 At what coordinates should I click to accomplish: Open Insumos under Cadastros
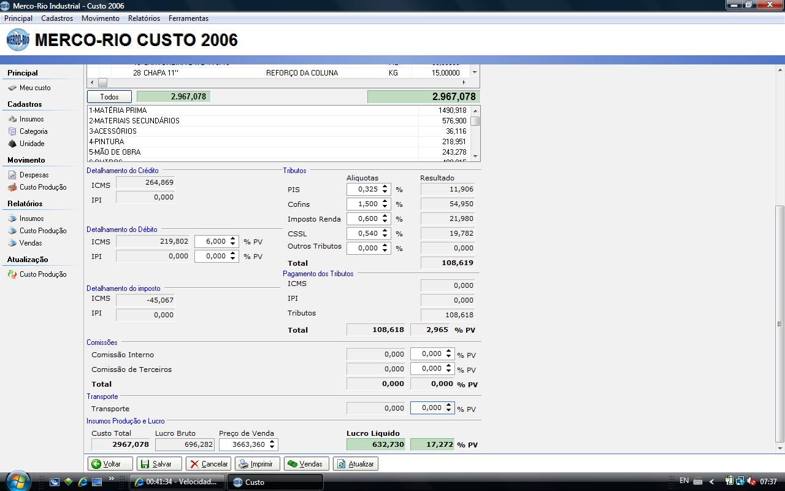click(x=31, y=119)
